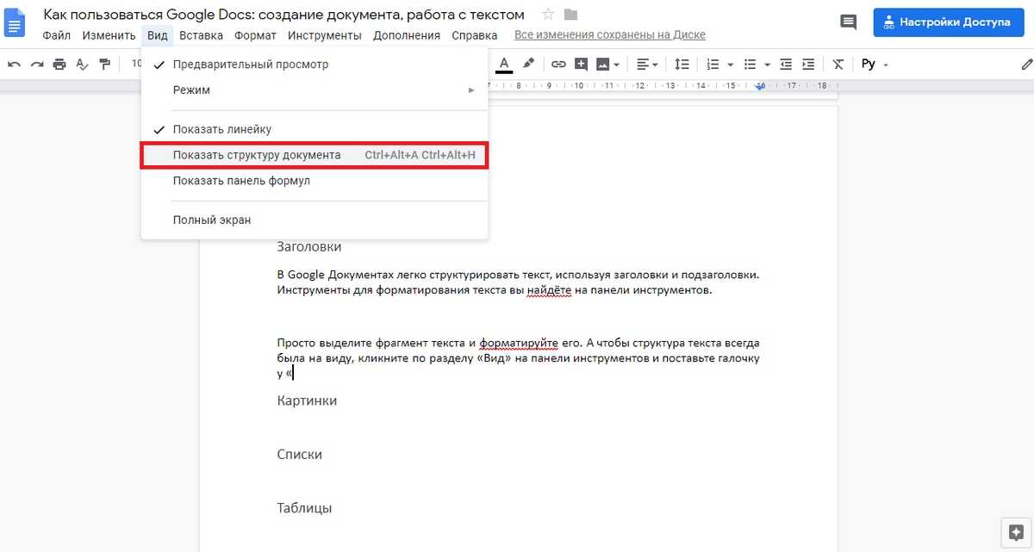Open the Формат menu
Viewport: 1034px width, 552px height.
coord(255,35)
